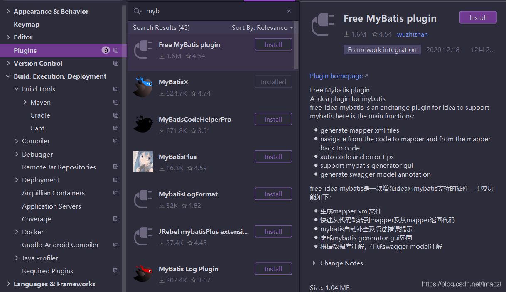Image resolution: width=506 pixels, height=292 pixels.
Task: Click the MyBatisCodeHelperPro bird icon
Action: click(143, 124)
